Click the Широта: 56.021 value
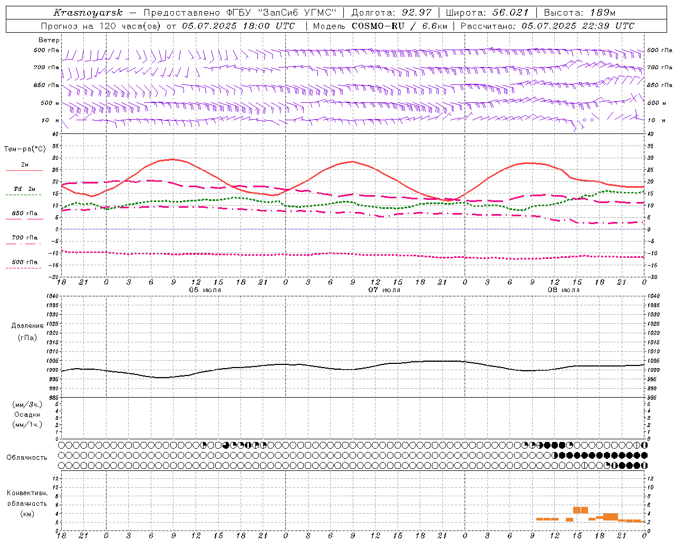The width and height of the screenshot is (675, 540). point(487,13)
